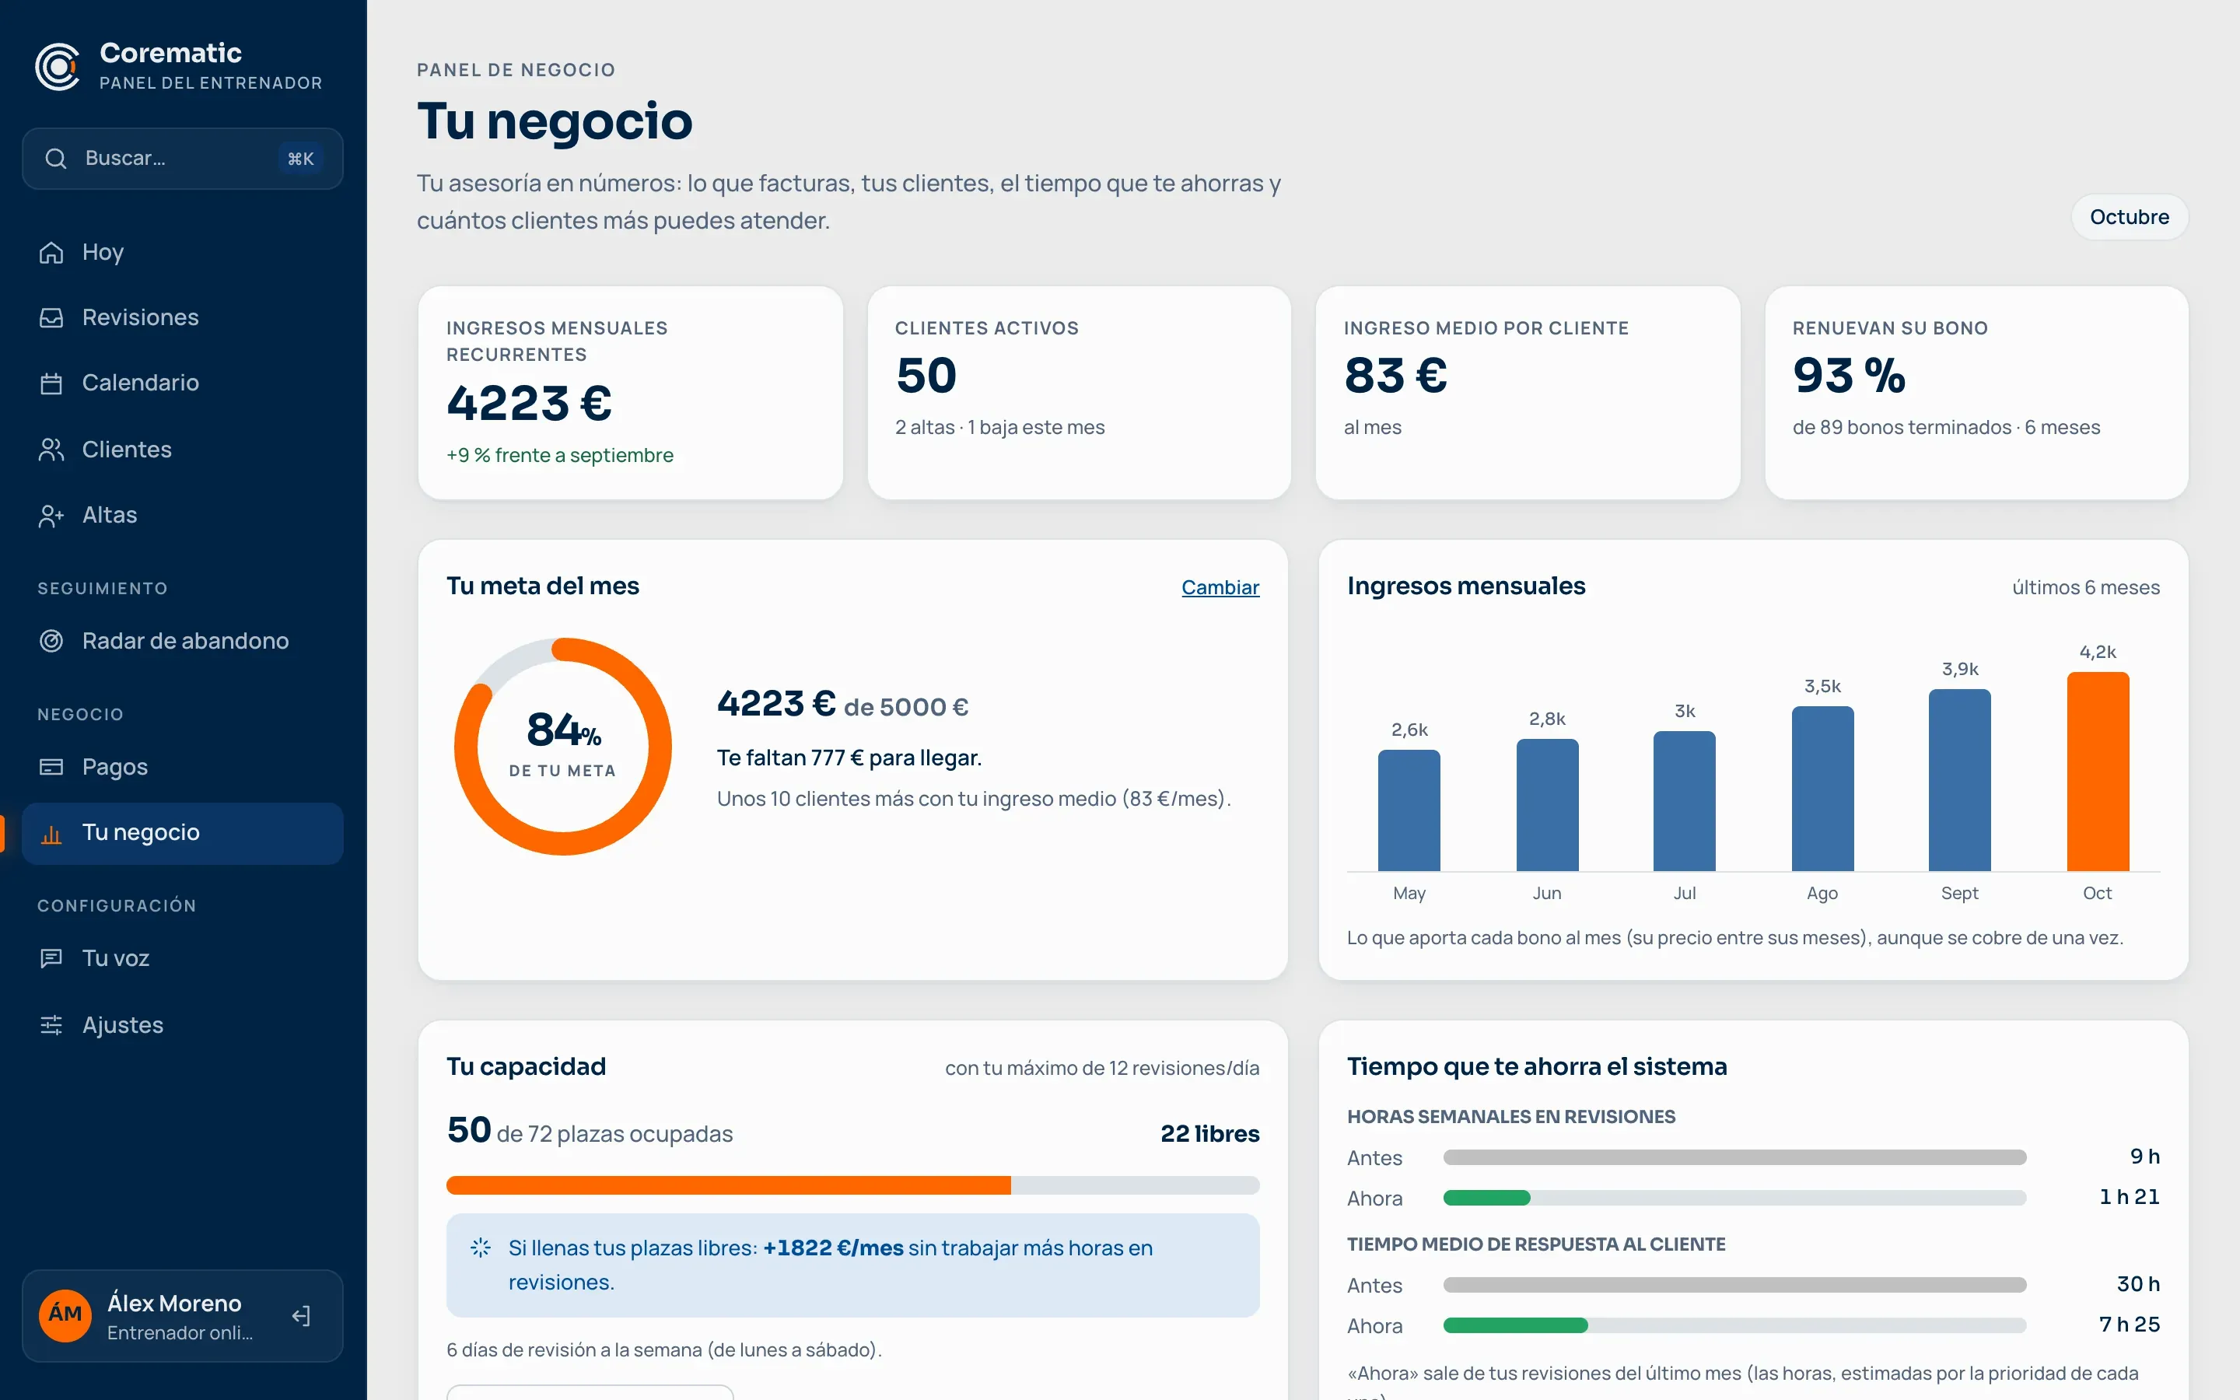The height and width of the screenshot is (1400, 2240).
Task: Click the Revisiones inbox icon
Action: click(51, 317)
